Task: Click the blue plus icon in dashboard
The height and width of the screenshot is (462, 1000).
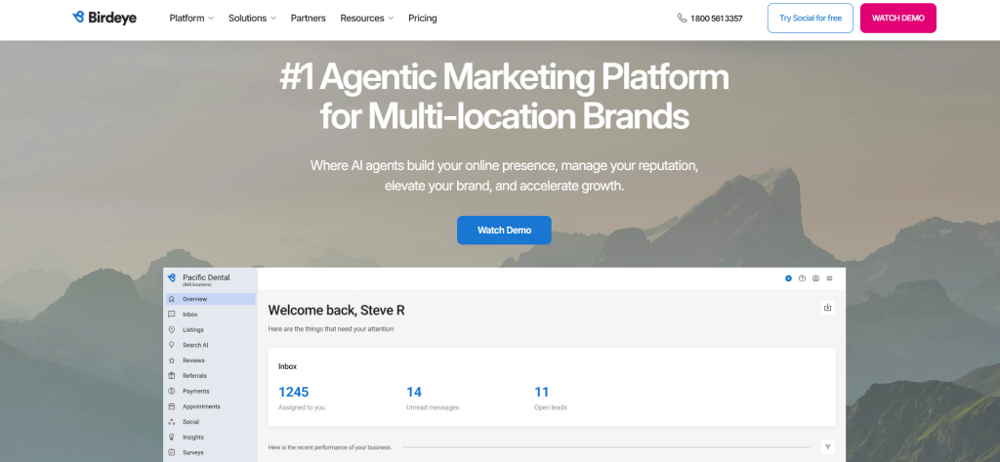Action: point(788,278)
